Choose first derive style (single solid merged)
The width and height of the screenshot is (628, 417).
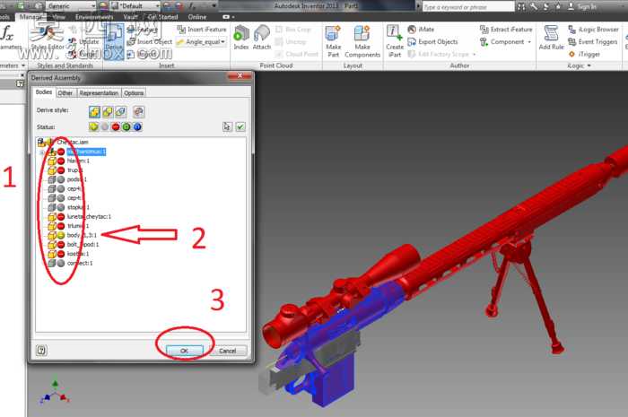(94, 112)
